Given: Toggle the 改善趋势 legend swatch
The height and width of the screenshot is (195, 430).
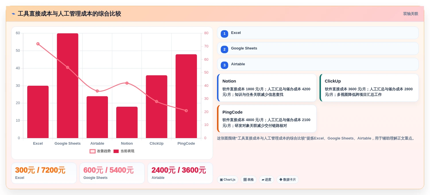Looking at the screenshot, I should pos(92,151).
